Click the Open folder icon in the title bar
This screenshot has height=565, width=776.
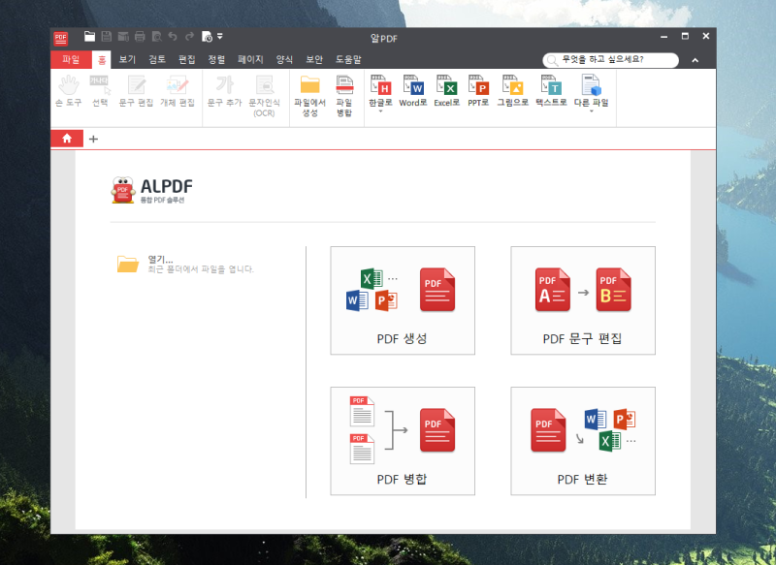pyautogui.click(x=89, y=37)
